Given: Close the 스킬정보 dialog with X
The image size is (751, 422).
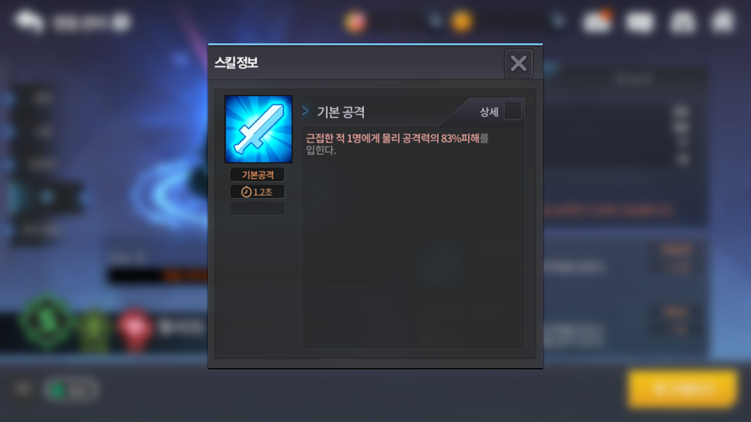Looking at the screenshot, I should pos(518,63).
